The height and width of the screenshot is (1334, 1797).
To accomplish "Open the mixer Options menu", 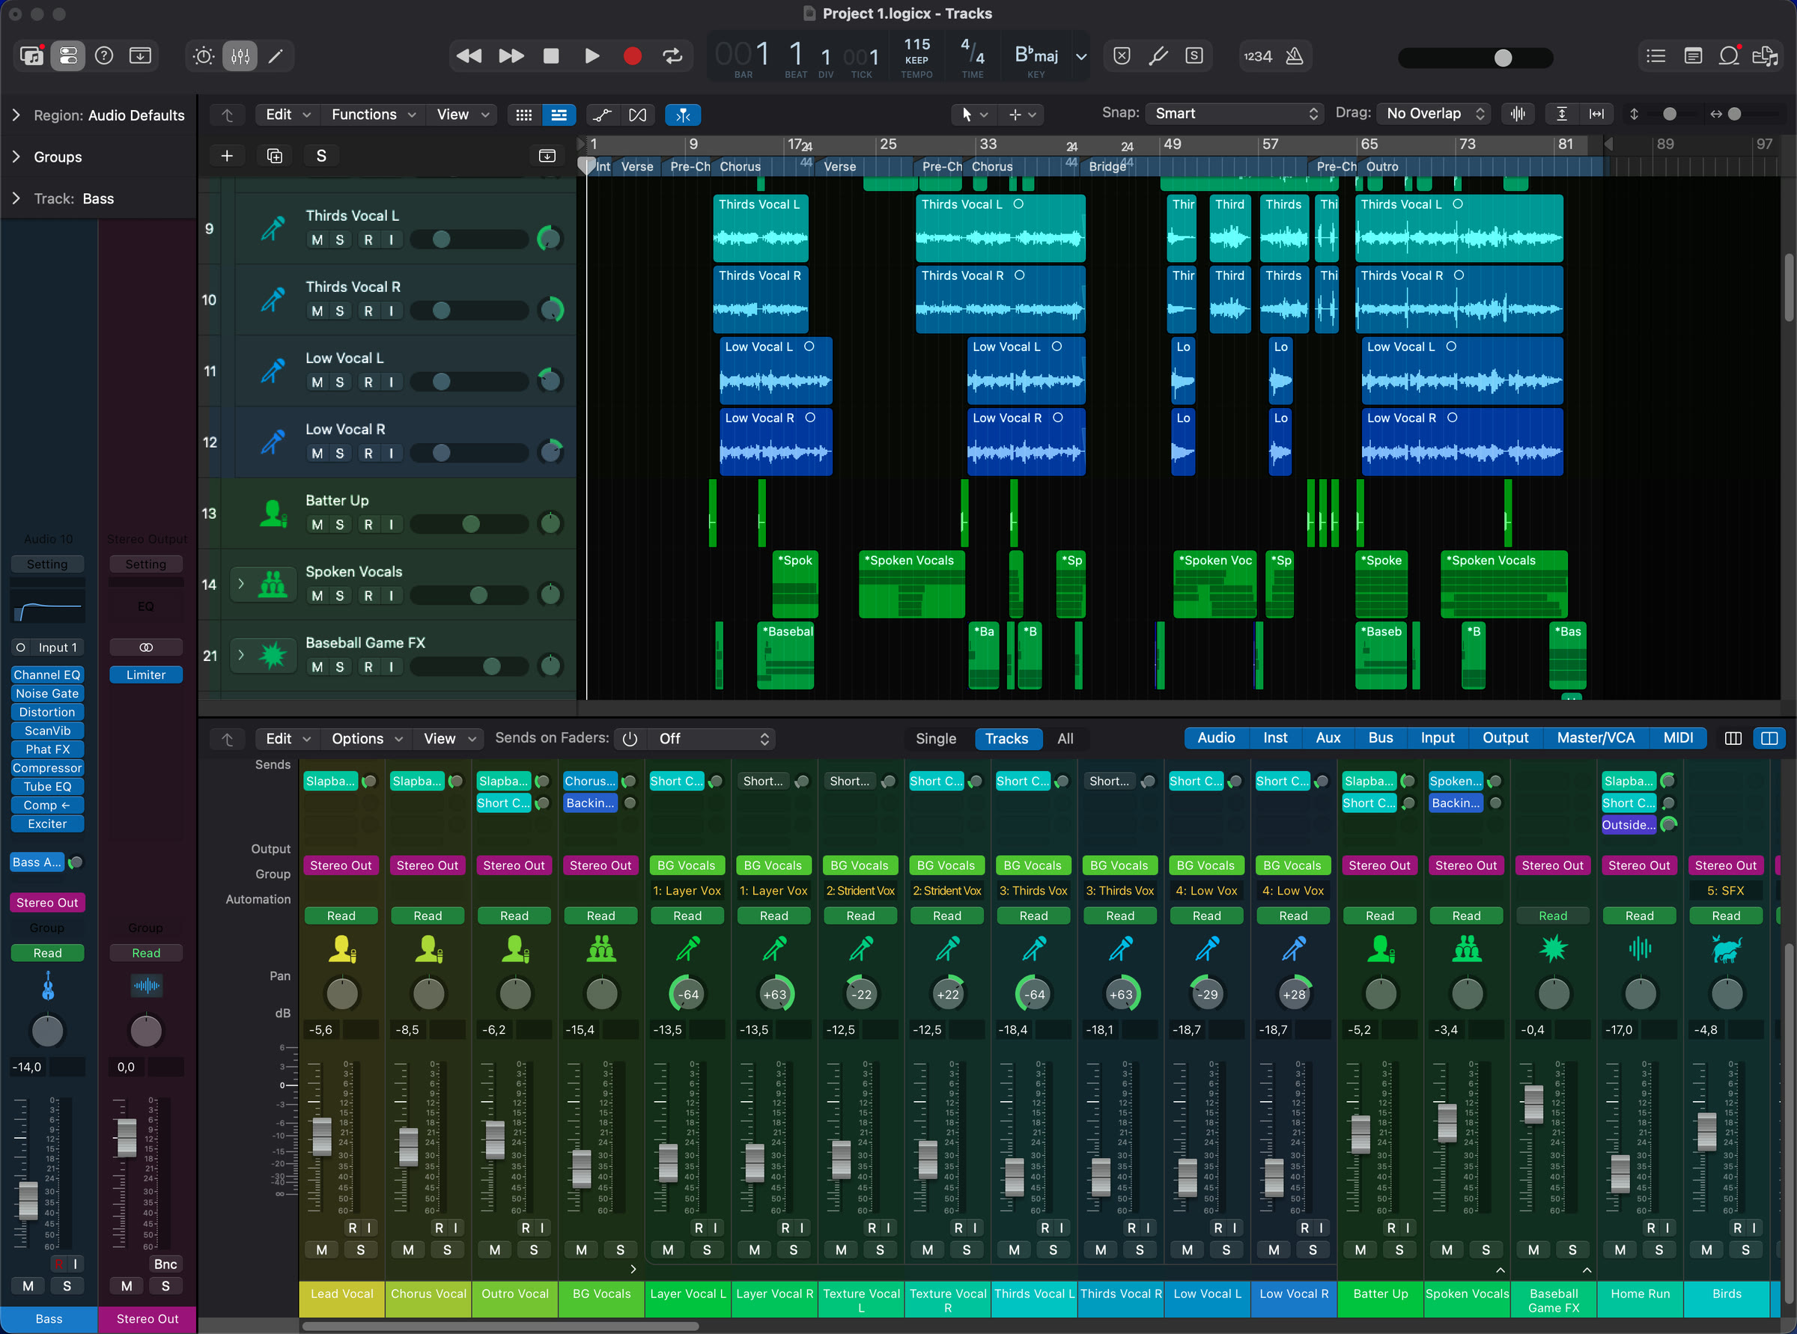I will click(x=366, y=739).
